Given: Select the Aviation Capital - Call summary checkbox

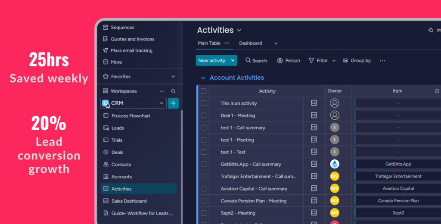Looking at the screenshot, I should 204,189.
